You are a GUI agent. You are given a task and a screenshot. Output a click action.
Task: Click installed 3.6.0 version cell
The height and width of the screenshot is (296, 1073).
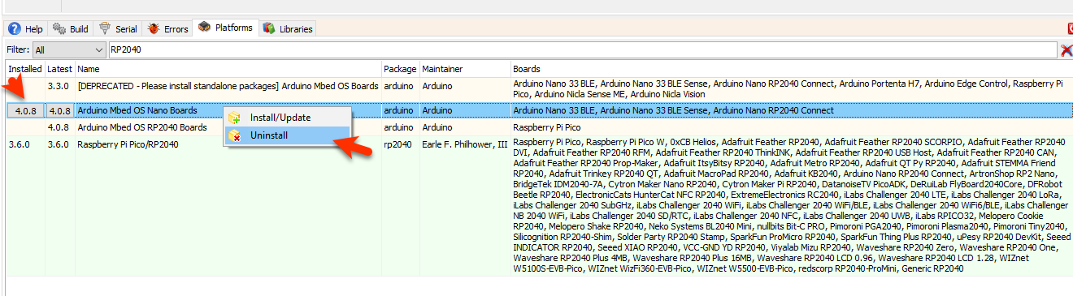(25, 144)
